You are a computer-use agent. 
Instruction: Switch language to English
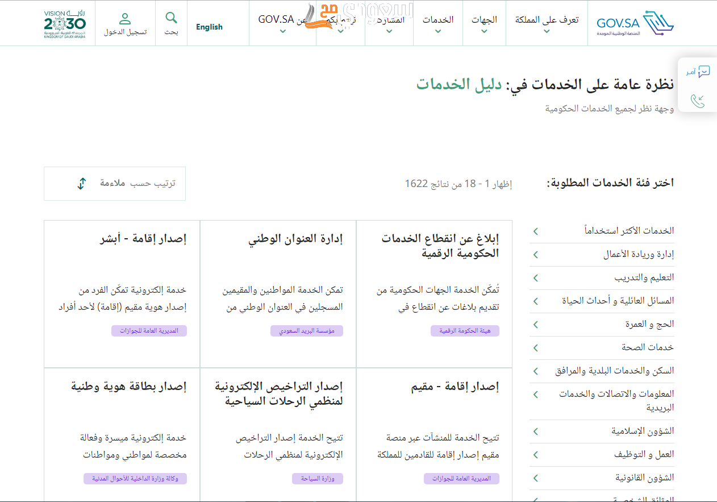tap(209, 27)
